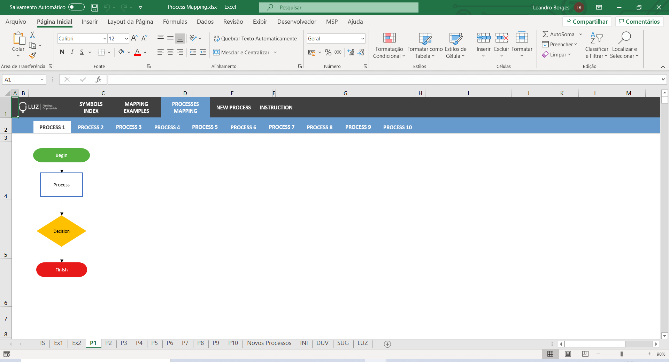Switch to the Fórmulas ribbon tab

click(x=175, y=21)
